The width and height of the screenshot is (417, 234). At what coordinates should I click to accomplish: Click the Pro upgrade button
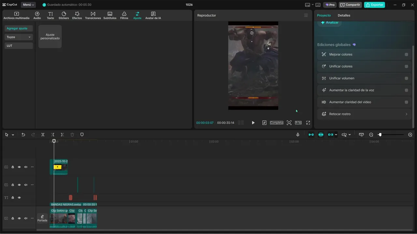[x=330, y=5]
